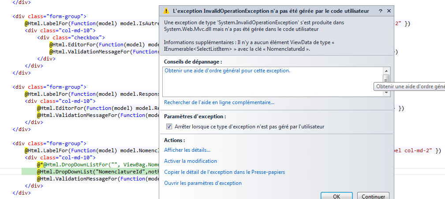The width and height of the screenshot is (445, 199).
Task: Click the 'Paramètres d'exception :' heading
Action: [x=195, y=116]
